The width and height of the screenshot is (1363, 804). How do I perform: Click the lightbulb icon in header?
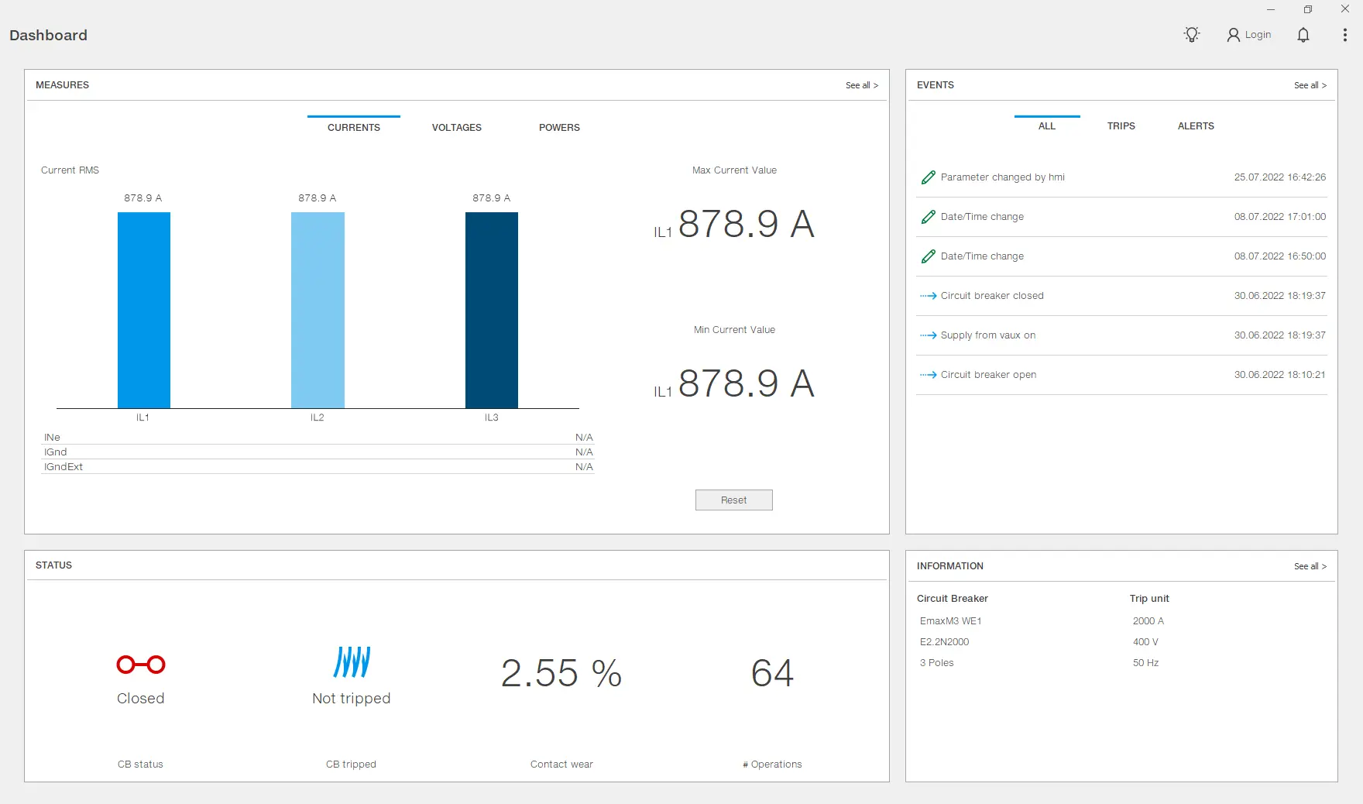(1192, 35)
